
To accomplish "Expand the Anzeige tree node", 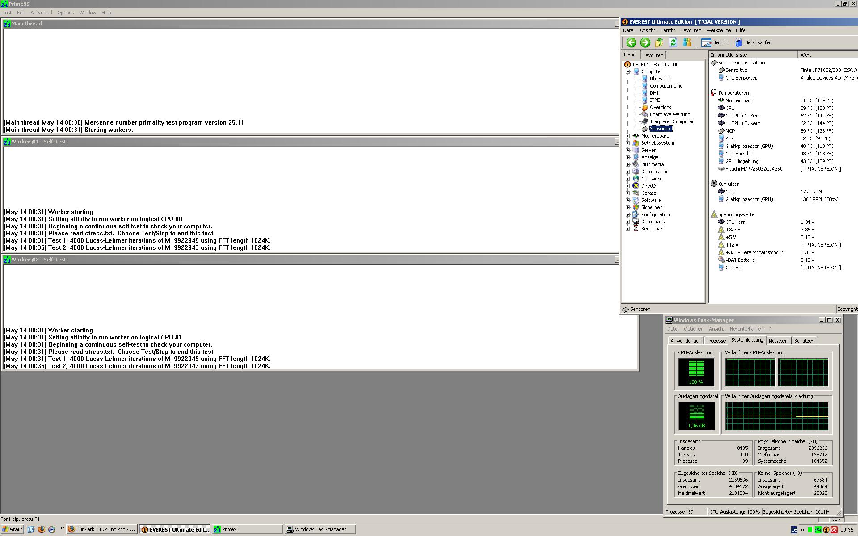I will (627, 157).
